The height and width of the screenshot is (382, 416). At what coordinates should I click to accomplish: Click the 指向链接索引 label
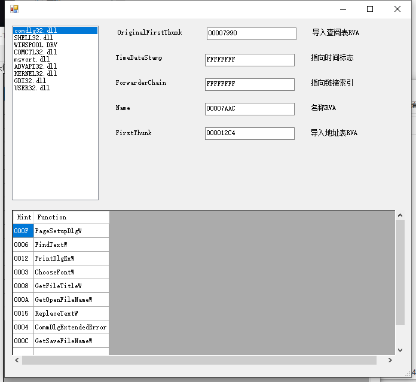[332, 82]
